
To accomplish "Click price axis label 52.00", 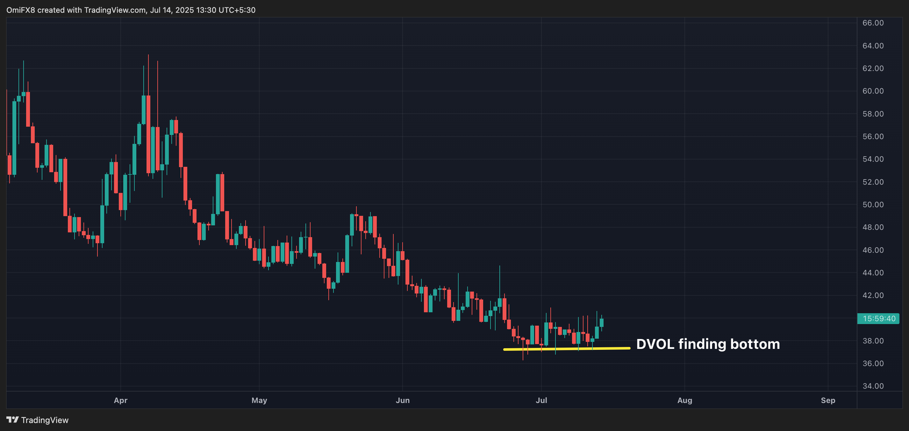I will click(x=873, y=182).
